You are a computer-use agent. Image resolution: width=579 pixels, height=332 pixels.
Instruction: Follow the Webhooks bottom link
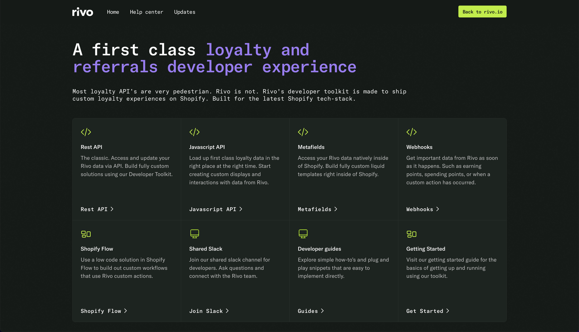tap(420, 209)
